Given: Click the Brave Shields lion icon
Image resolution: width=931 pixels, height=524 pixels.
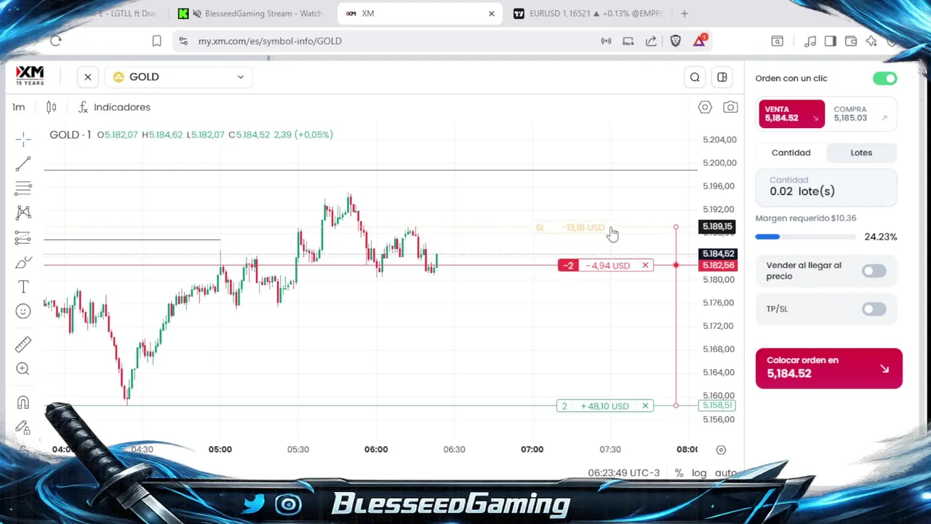Looking at the screenshot, I should pos(676,41).
